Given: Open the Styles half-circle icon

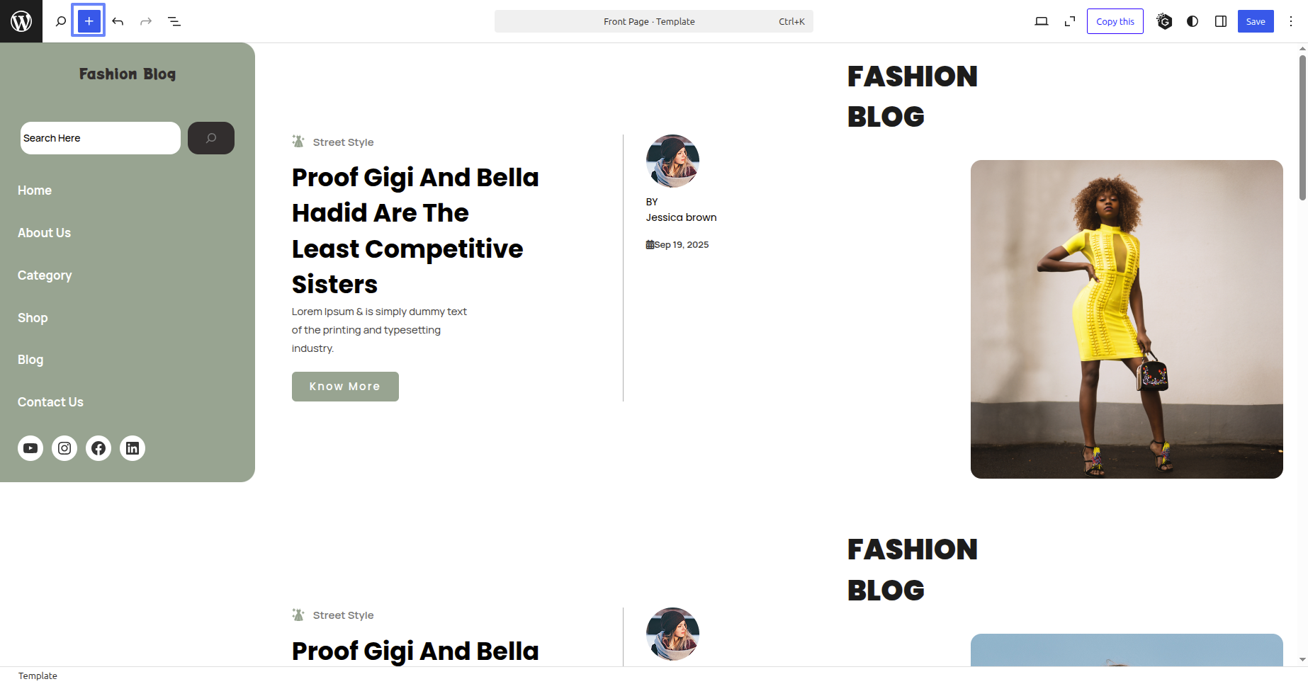Looking at the screenshot, I should (1193, 21).
